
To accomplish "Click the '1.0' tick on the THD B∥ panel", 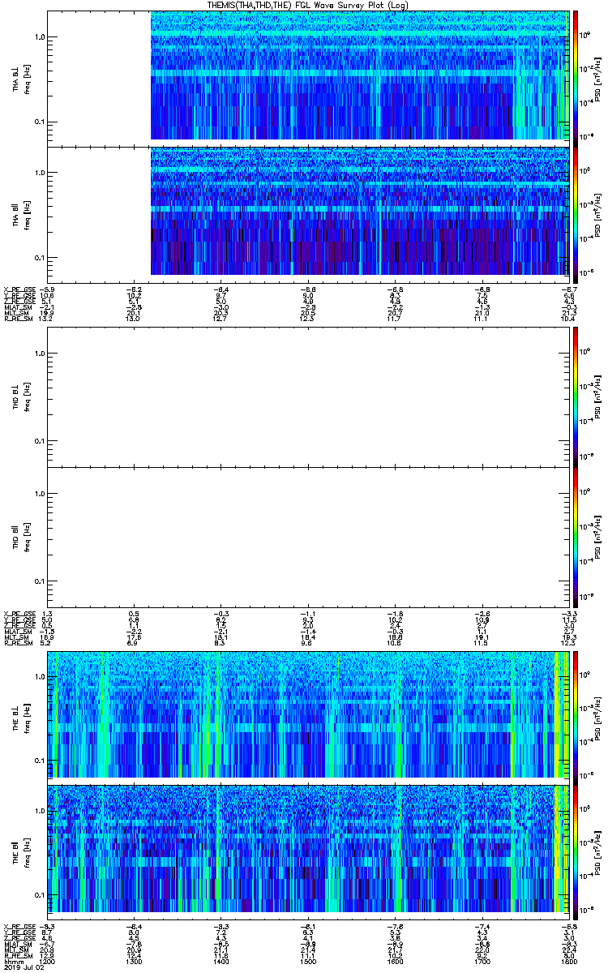I will pos(39,494).
